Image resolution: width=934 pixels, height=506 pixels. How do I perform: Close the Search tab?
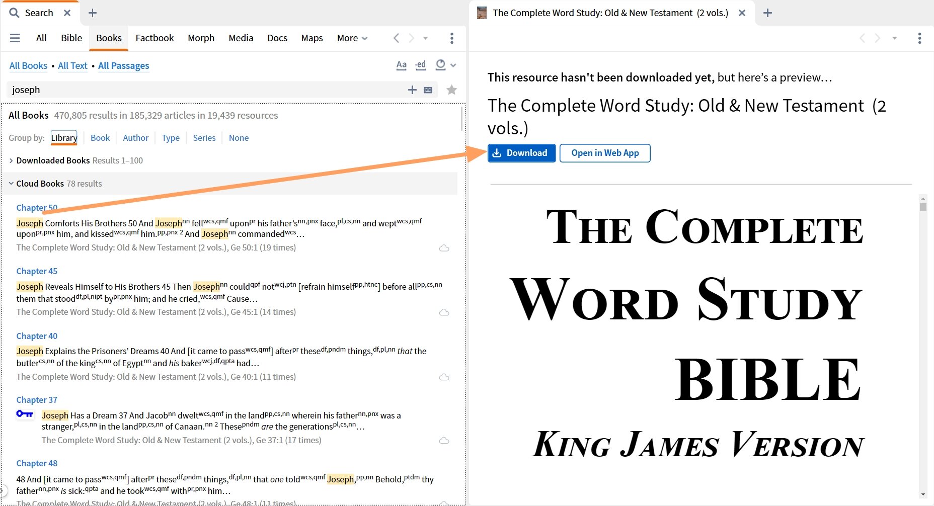67,13
